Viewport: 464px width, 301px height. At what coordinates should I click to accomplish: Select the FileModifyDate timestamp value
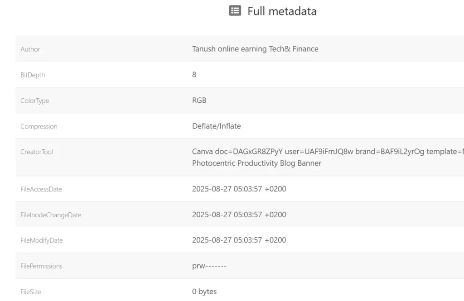(239, 240)
